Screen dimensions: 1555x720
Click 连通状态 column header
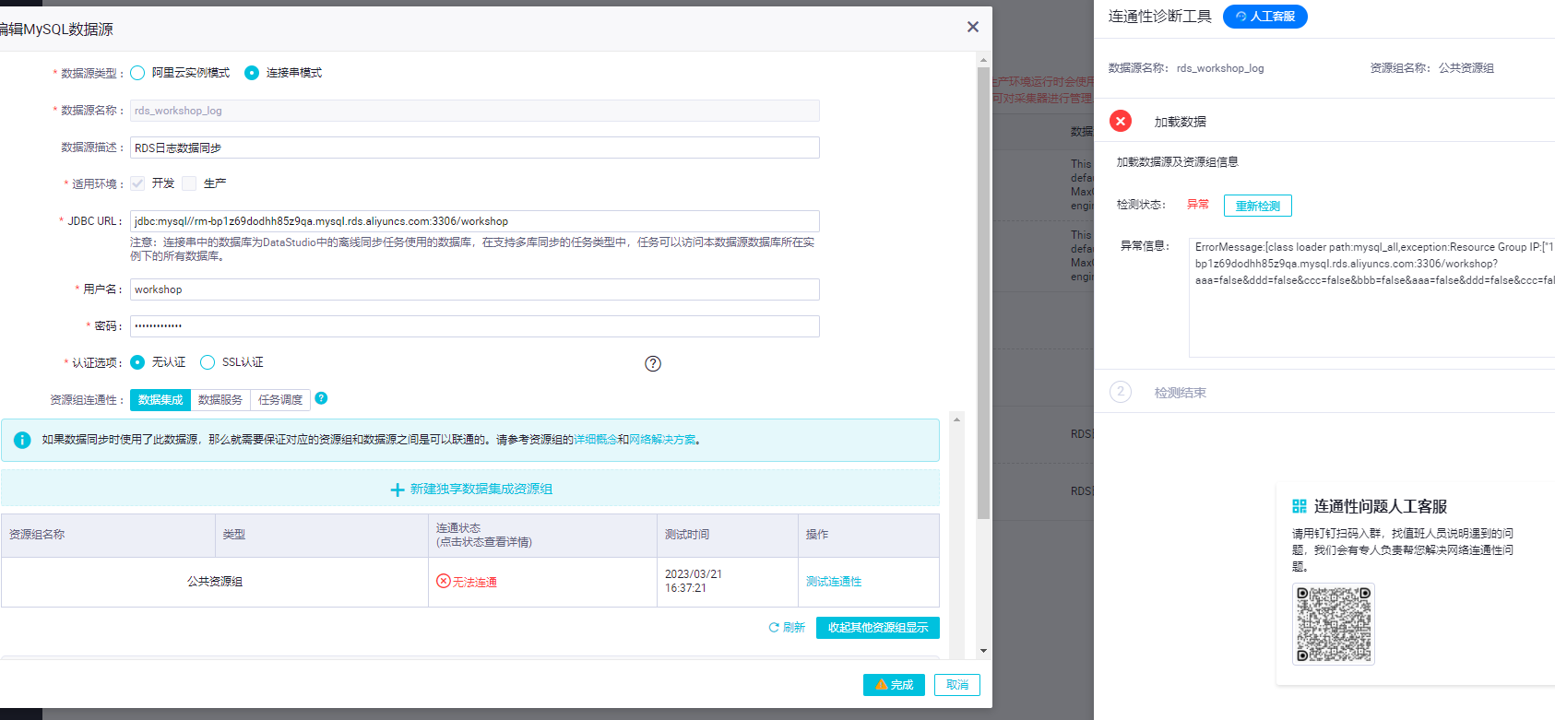click(542, 535)
